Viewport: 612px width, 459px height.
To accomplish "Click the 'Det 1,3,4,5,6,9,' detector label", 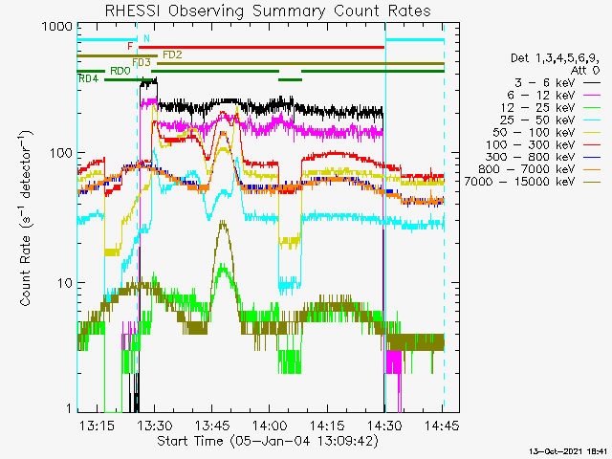I will 555,58.
